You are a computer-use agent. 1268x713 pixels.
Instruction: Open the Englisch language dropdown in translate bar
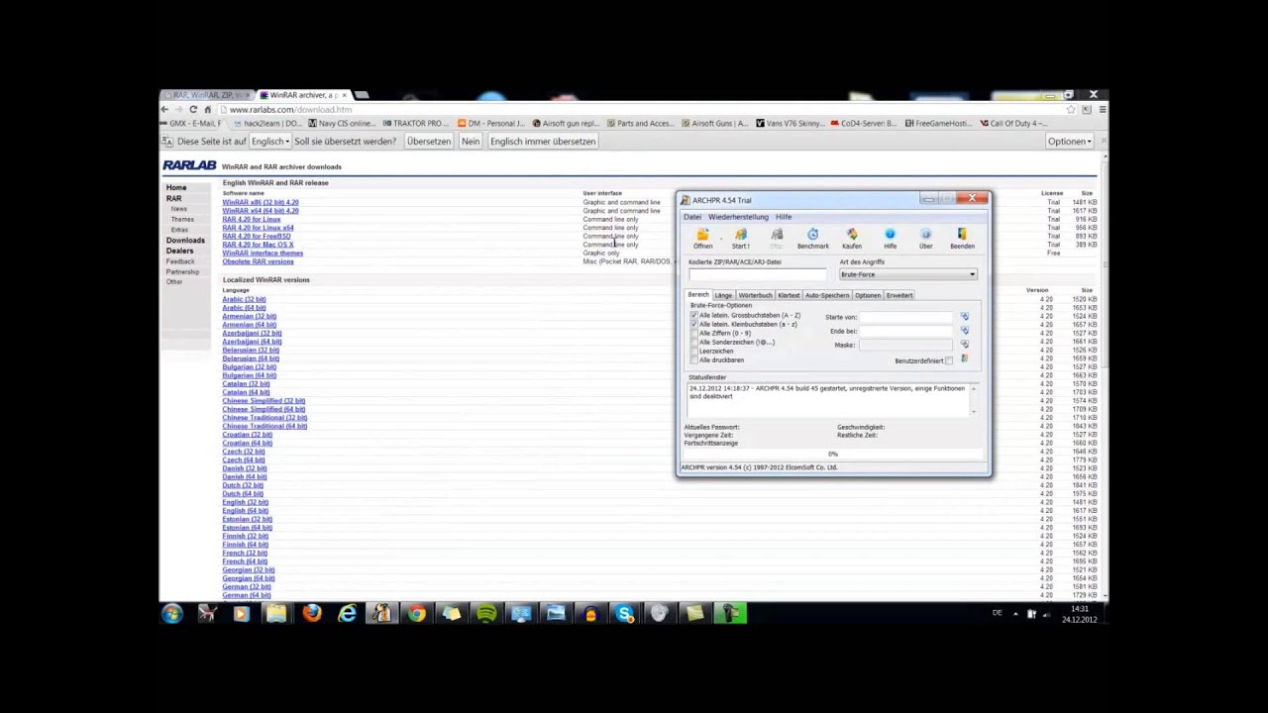[x=269, y=142]
